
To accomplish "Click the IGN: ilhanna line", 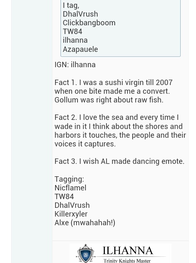I will click(x=75, y=65).
